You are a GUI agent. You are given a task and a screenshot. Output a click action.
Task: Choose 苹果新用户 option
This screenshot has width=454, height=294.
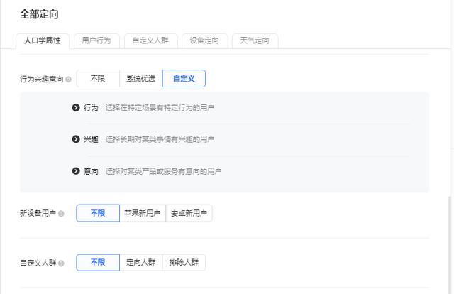(x=143, y=213)
